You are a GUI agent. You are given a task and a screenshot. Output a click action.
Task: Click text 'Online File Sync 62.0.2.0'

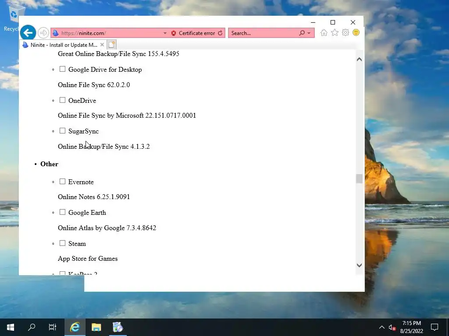pos(94,85)
